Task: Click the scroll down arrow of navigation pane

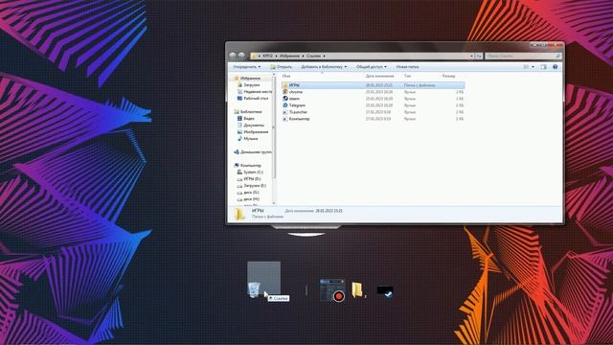Action: pyautogui.click(x=274, y=203)
